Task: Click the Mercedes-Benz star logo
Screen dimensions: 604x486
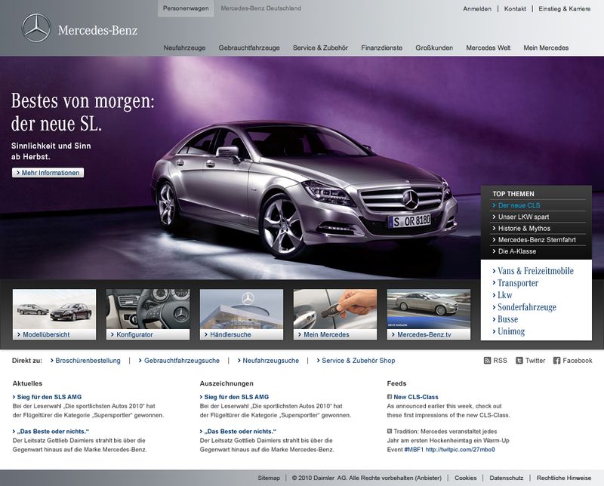Action: point(36,28)
